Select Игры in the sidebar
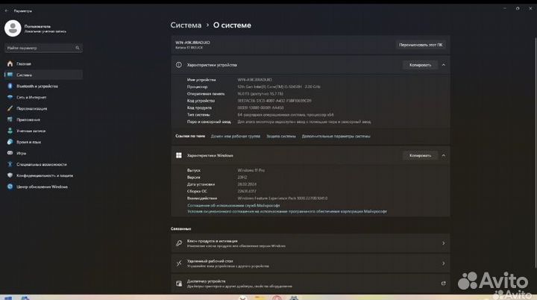 coord(21,153)
